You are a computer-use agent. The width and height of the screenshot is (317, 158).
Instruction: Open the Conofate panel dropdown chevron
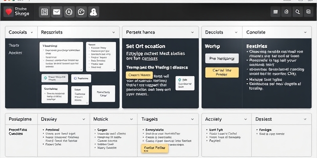pos(305,32)
